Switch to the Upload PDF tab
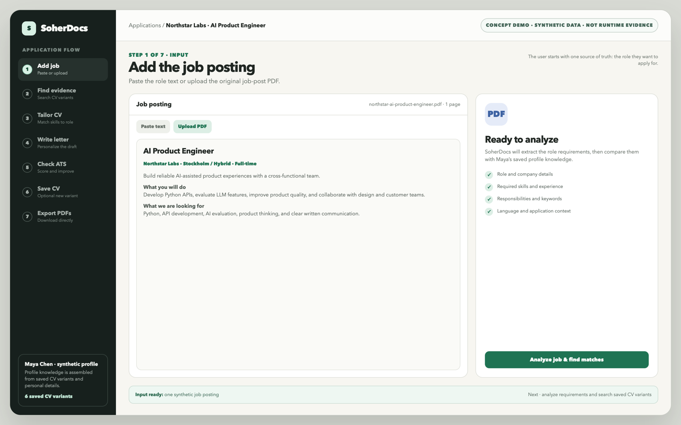This screenshot has width=681, height=425. pos(192,127)
